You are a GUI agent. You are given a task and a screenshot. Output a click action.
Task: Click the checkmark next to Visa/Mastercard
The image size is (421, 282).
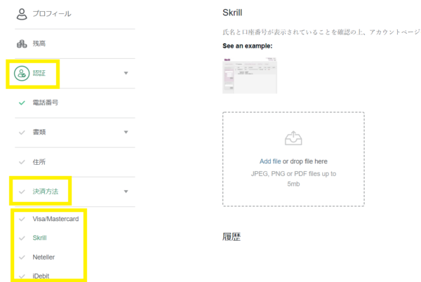pos(22,219)
